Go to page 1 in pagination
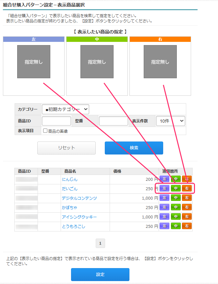The width and height of the screenshot is (218, 284). point(100,243)
